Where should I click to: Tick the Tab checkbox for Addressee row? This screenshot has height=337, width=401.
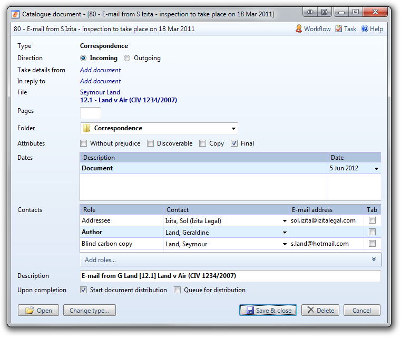click(x=372, y=220)
